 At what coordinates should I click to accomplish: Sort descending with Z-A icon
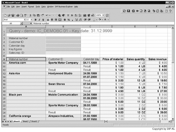click(x=80, y=15)
